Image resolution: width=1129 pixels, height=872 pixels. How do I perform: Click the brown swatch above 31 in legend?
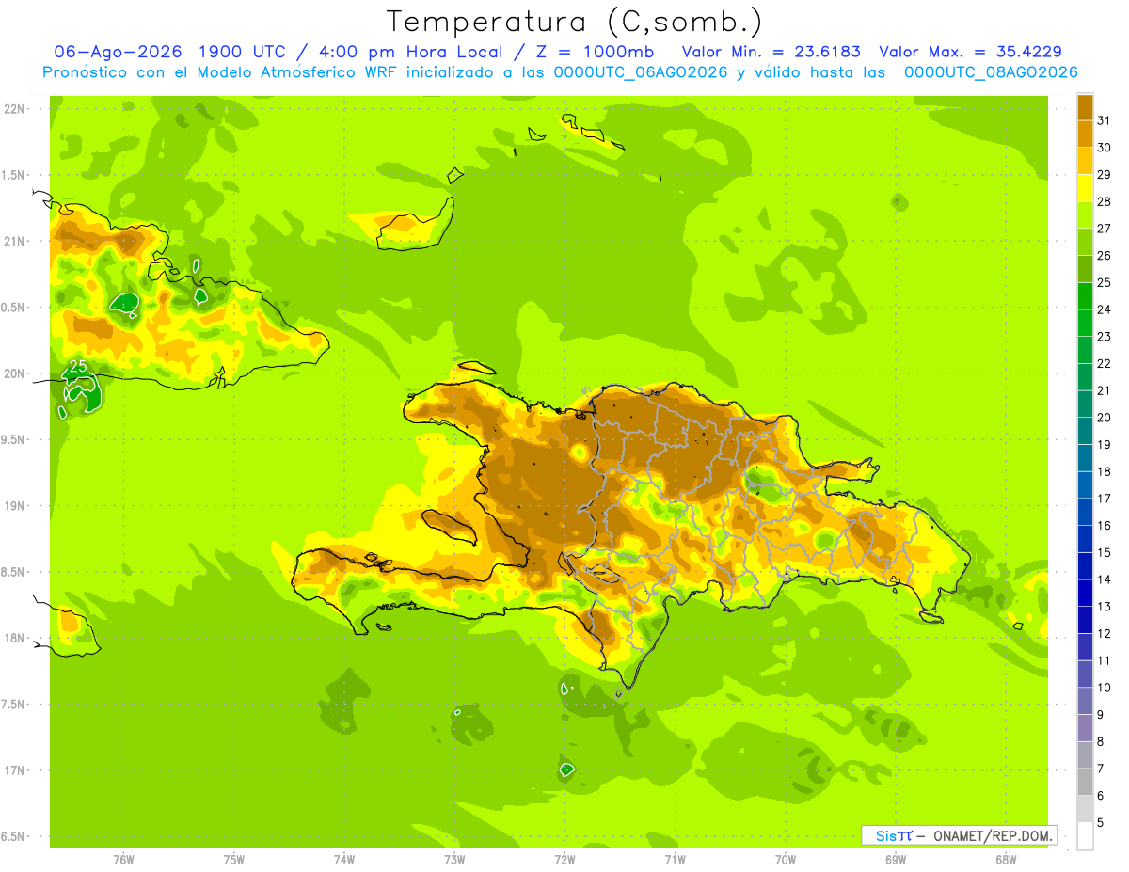tap(1085, 107)
